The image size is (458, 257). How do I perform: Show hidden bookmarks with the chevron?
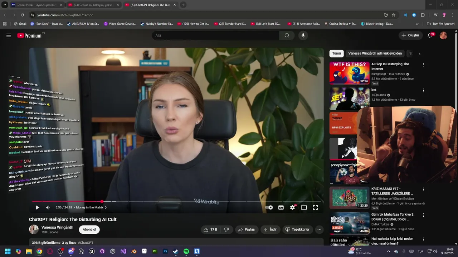coord(417,24)
